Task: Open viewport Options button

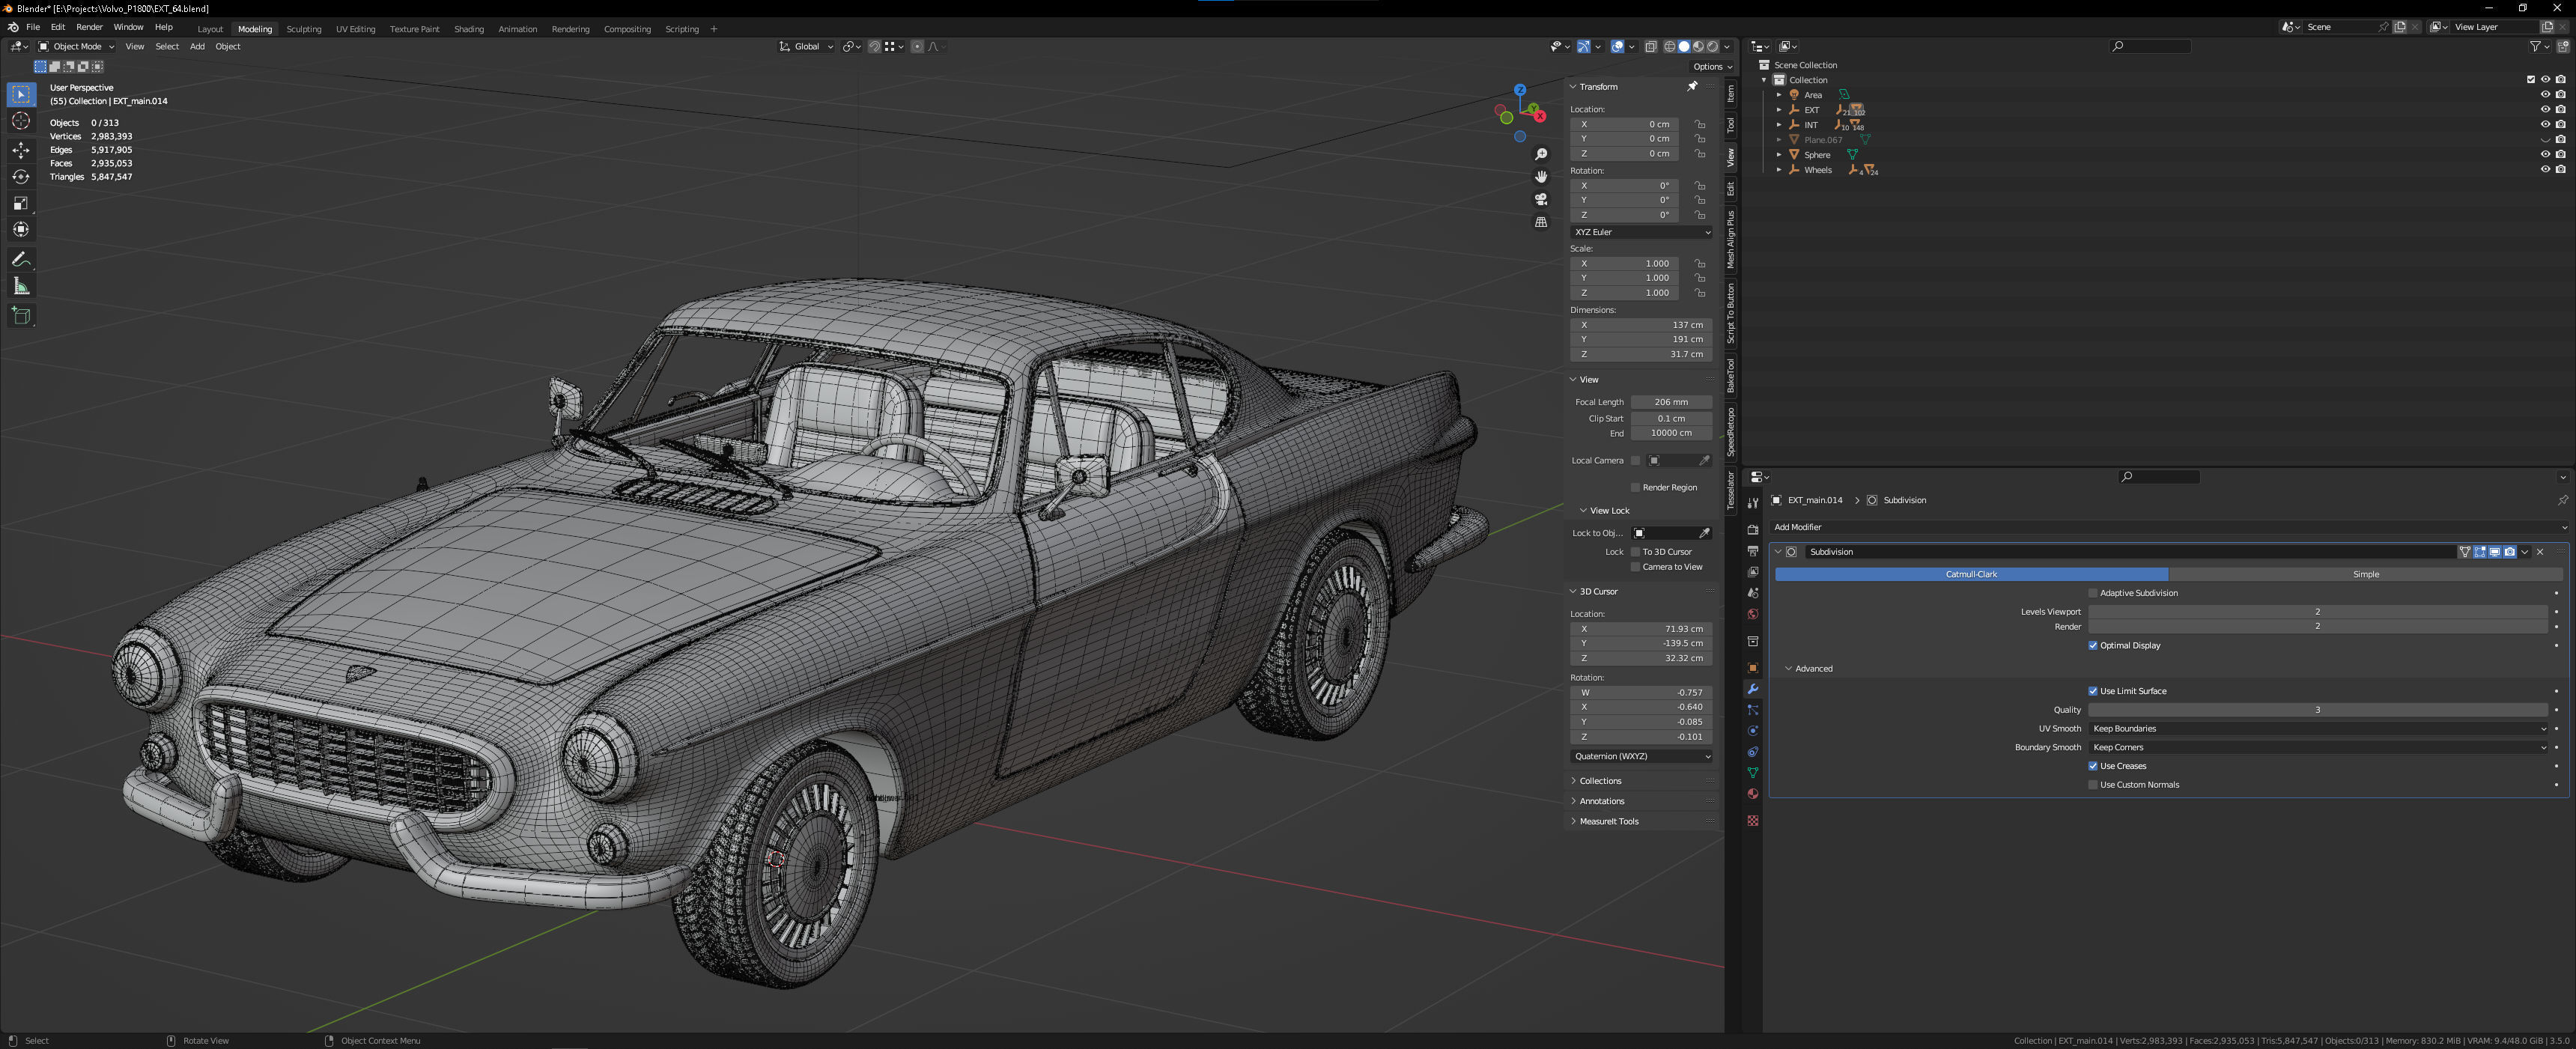Action: [1712, 67]
